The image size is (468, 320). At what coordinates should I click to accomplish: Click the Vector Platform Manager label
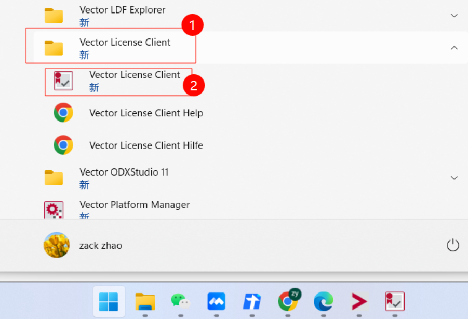tap(135, 205)
